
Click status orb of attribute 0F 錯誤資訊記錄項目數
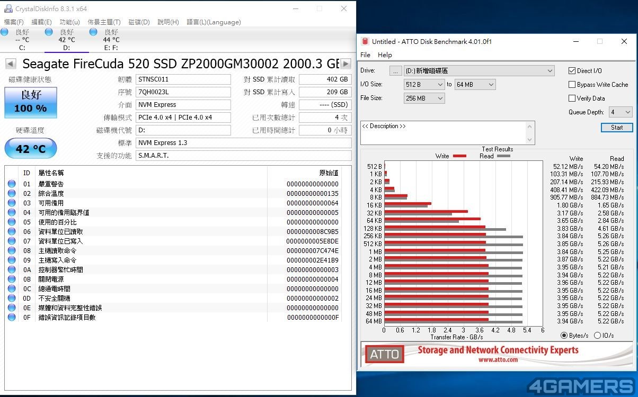point(12,317)
